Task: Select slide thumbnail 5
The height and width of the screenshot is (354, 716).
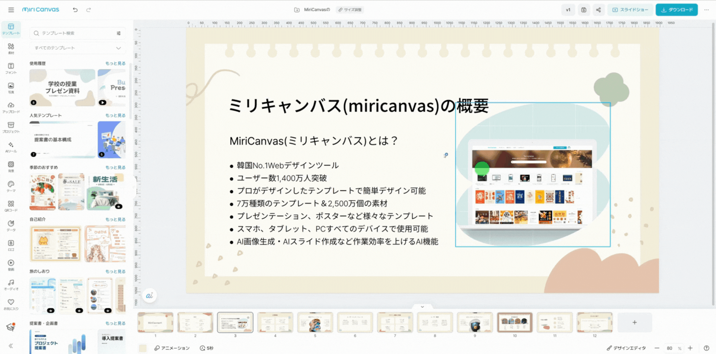Action: click(x=315, y=322)
